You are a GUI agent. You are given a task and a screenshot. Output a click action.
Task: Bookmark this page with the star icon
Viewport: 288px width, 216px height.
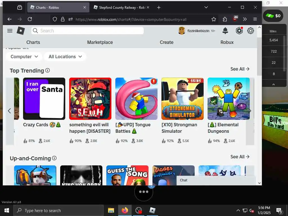[x=214, y=19]
